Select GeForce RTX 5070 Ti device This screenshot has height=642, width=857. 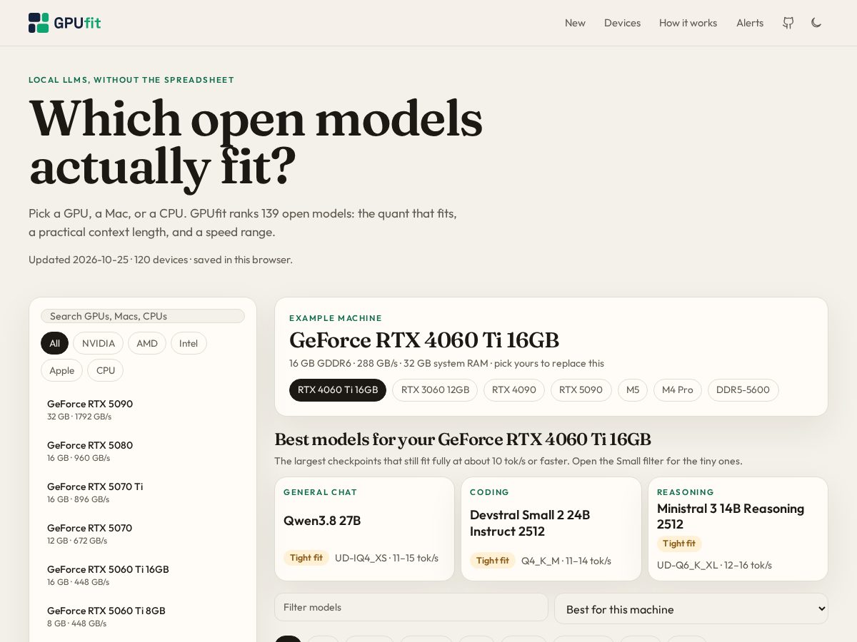[x=143, y=492]
